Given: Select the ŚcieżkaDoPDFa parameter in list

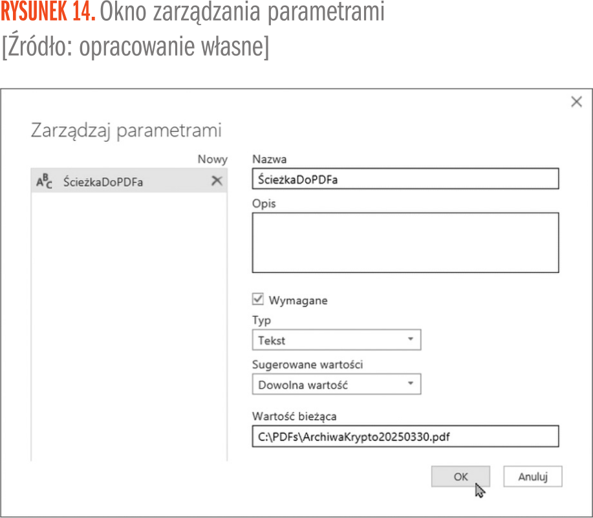Looking at the screenshot, I should pyautogui.click(x=103, y=182).
